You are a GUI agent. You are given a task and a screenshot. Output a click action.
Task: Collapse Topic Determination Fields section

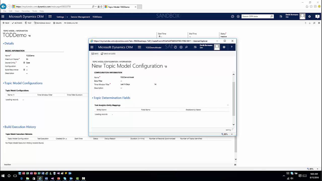click(x=93, y=98)
